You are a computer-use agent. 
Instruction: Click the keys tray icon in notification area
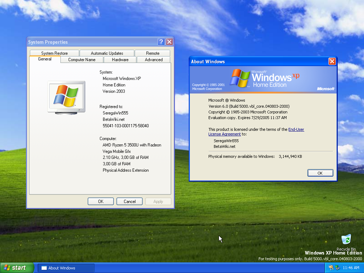point(331,268)
